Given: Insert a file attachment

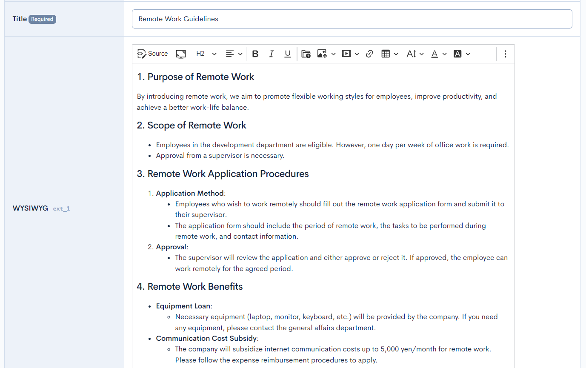Looking at the screenshot, I should [306, 54].
